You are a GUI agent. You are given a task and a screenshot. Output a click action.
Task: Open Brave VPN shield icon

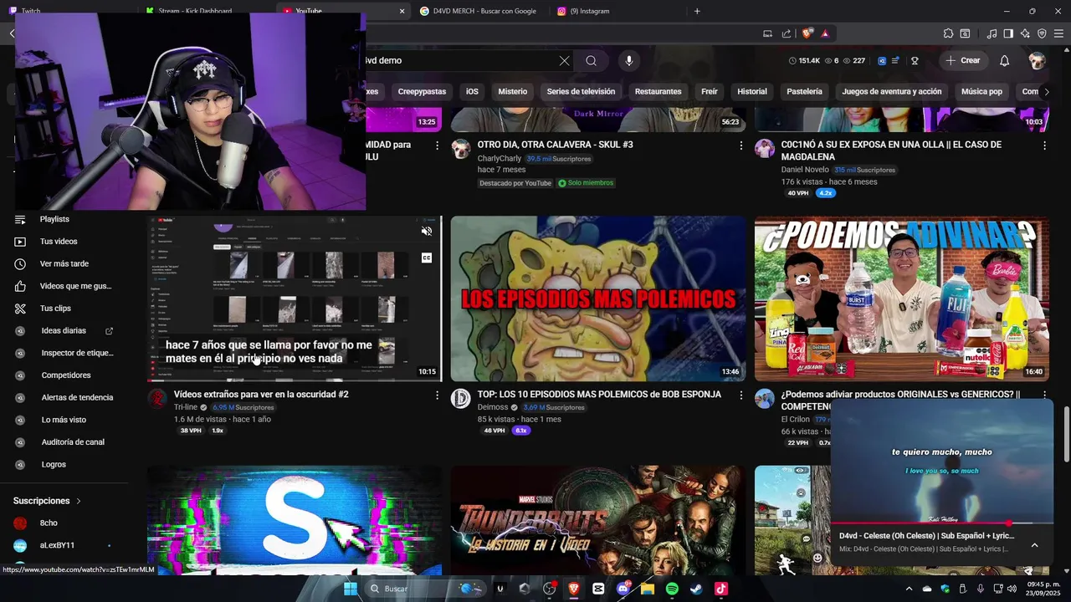(1042, 33)
